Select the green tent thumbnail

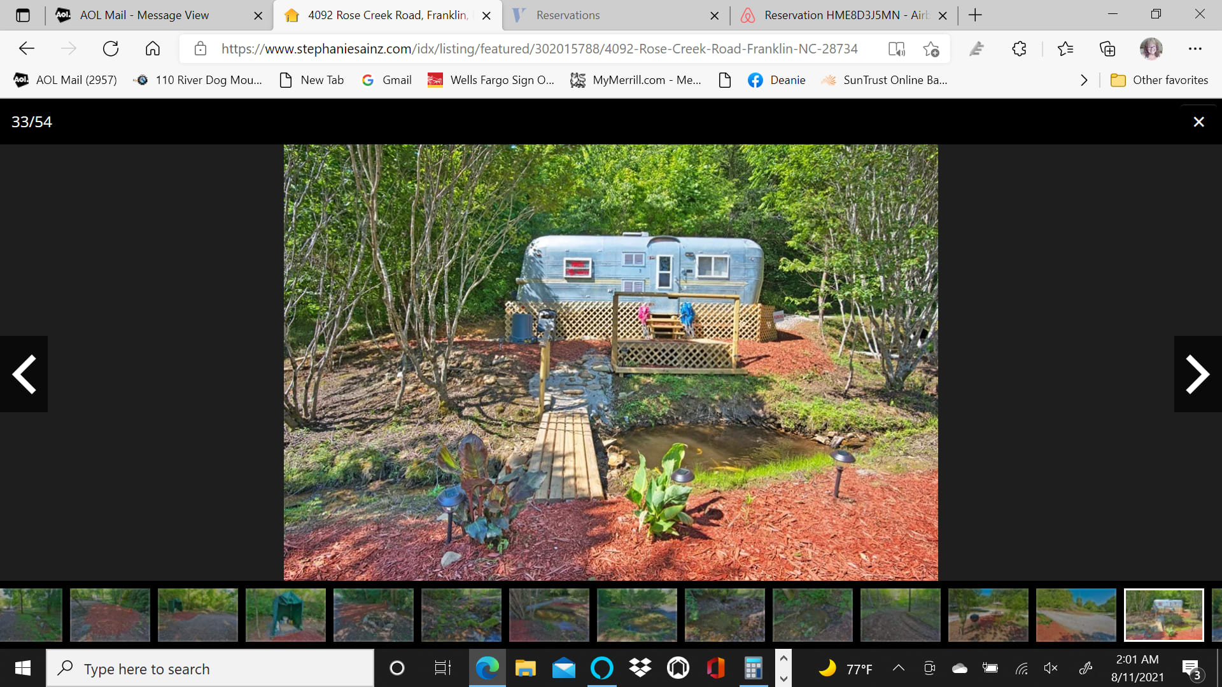[285, 614]
